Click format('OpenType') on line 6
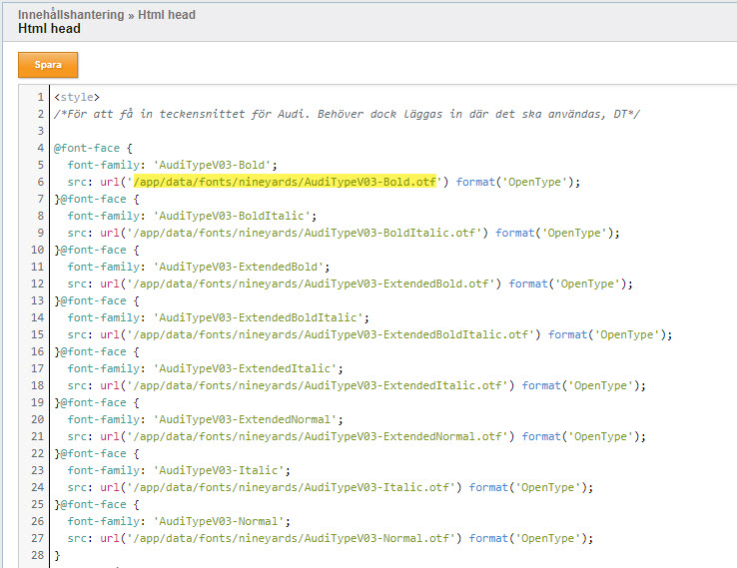737x568 pixels. (x=514, y=182)
